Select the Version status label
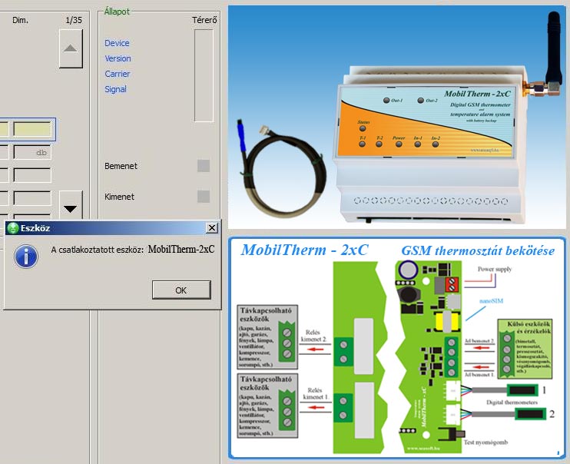This screenshot has width=570, height=464. click(118, 58)
